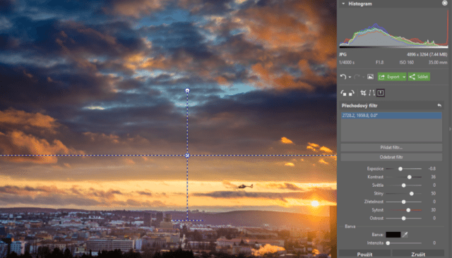Select the crop tool icon
Image resolution: width=452 pixels, height=258 pixels.
coord(363,93)
